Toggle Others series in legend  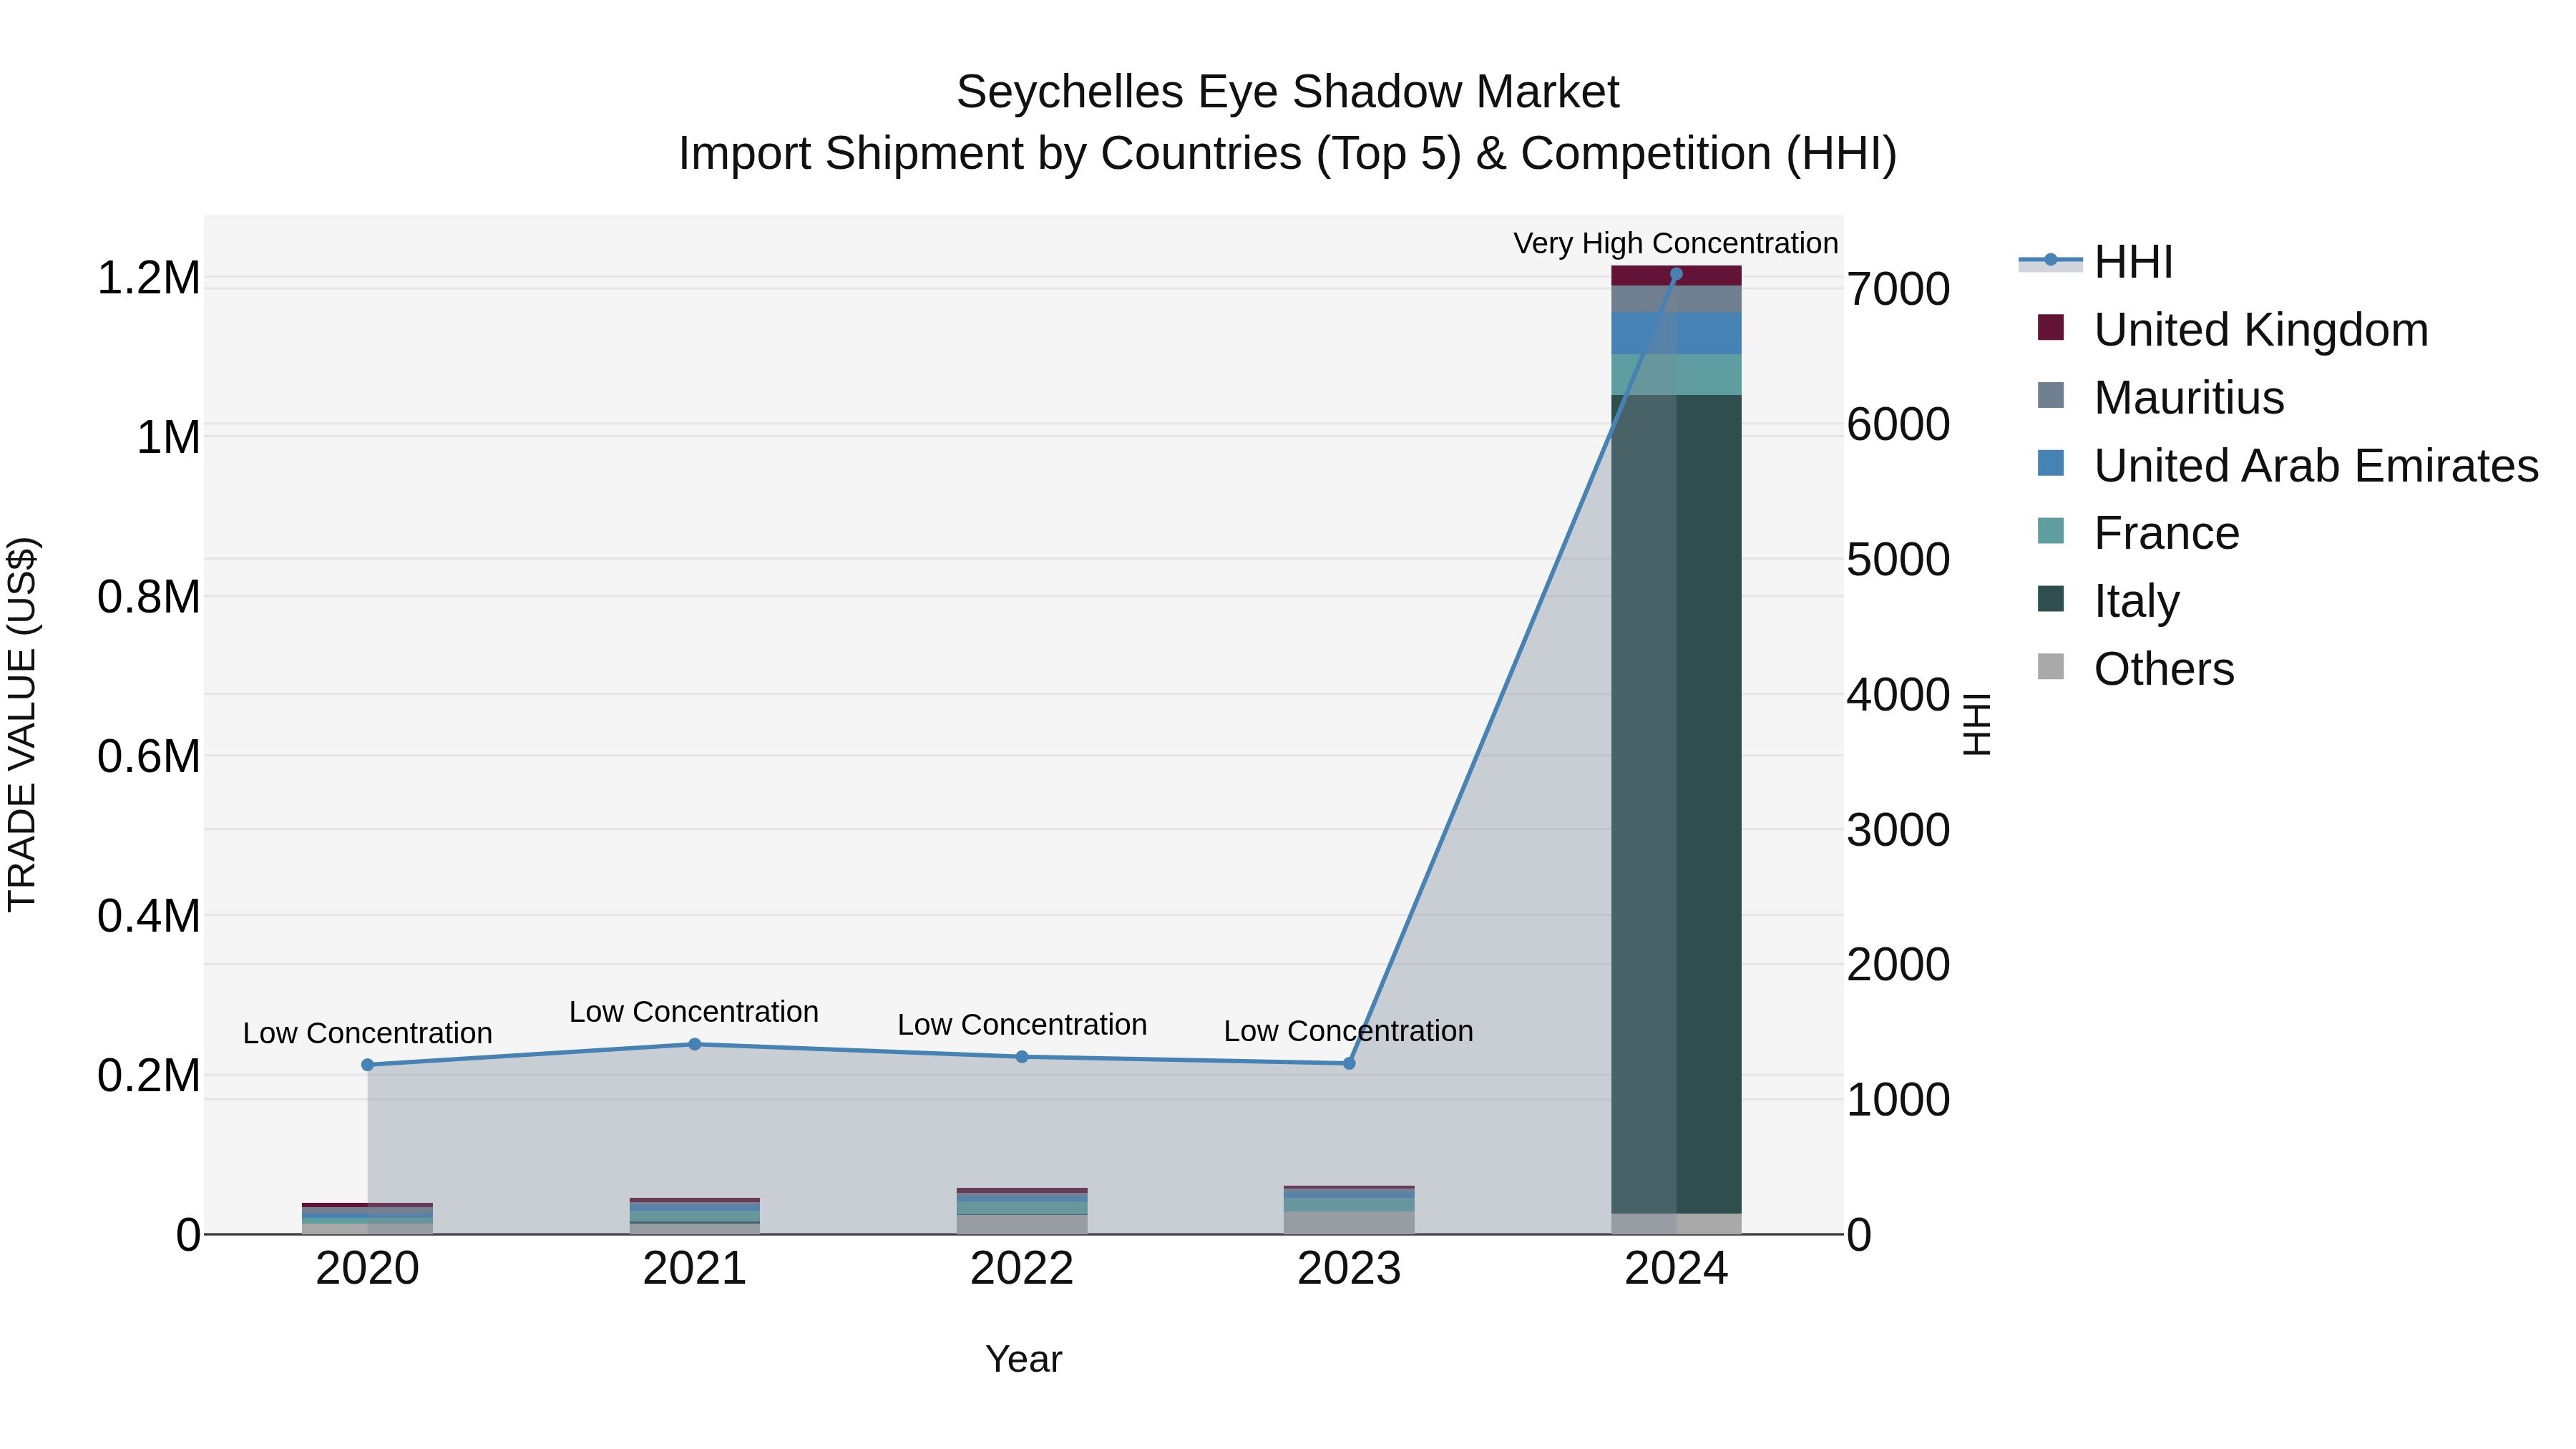pos(2135,668)
